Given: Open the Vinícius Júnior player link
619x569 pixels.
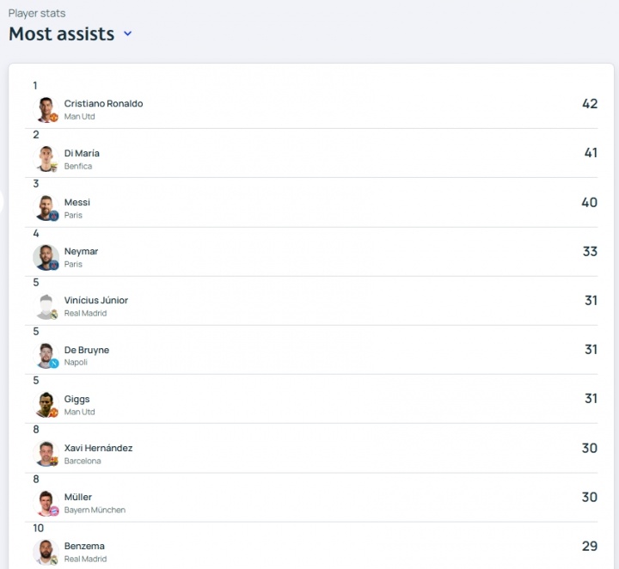Looking at the screenshot, I should click(96, 301).
